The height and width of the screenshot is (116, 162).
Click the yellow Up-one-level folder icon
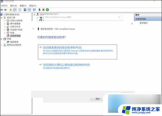(x=11, y=10)
